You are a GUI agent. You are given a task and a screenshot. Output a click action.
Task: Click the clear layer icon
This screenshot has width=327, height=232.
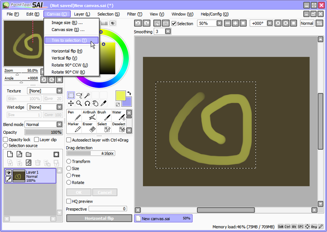click(29, 163)
